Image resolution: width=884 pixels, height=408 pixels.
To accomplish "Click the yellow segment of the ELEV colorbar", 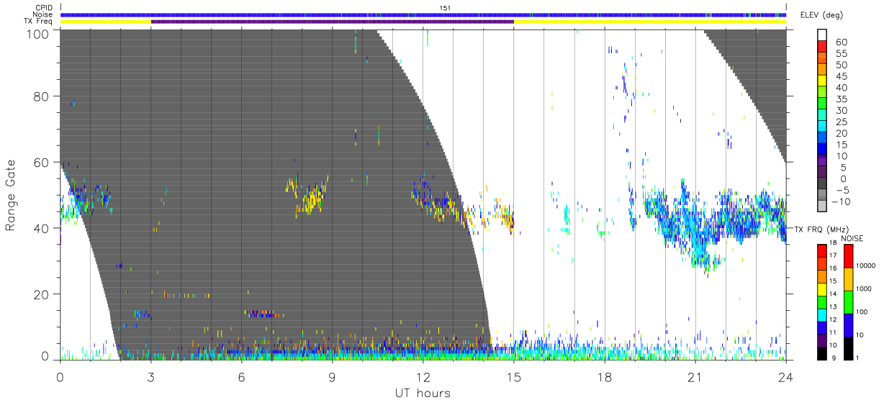I will (x=822, y=82).
